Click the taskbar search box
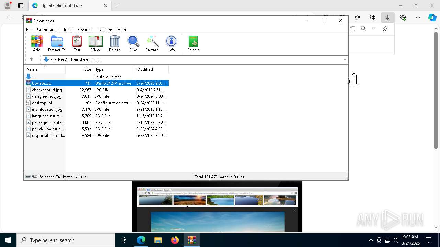 click(x=66, y=240)
